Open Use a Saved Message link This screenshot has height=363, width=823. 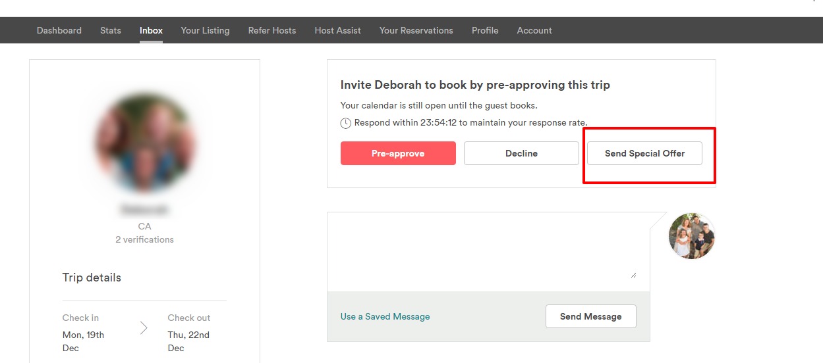385,316
